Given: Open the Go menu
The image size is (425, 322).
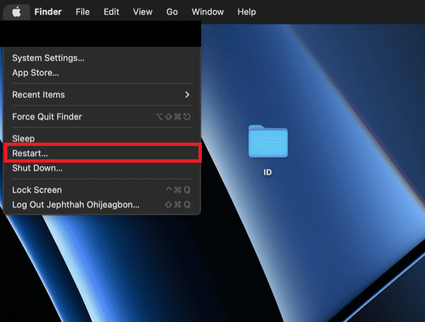Looking at the screenshot, I should (172, 12).
